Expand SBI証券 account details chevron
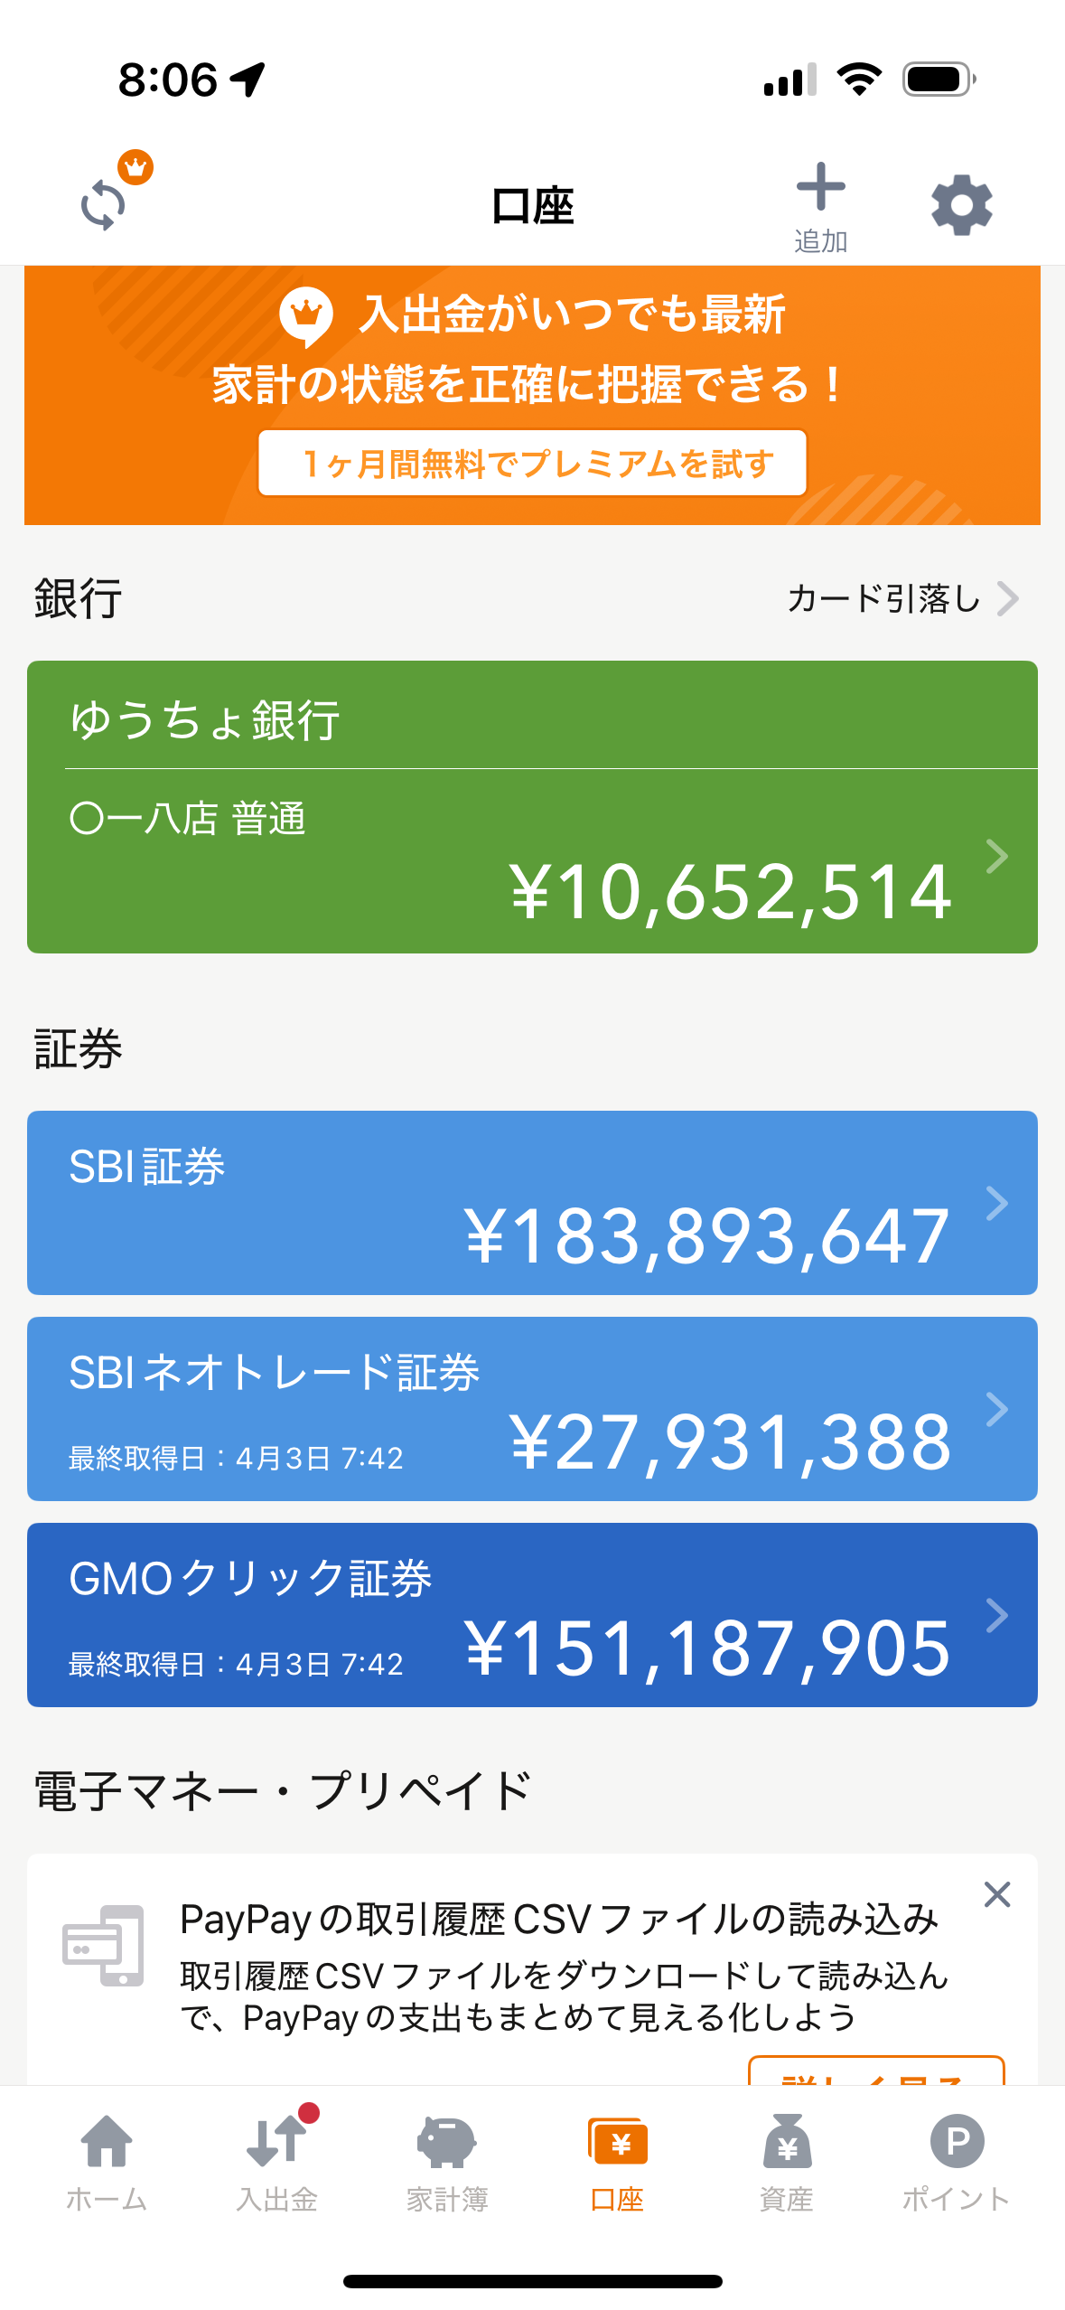 tap(996, 1203)
